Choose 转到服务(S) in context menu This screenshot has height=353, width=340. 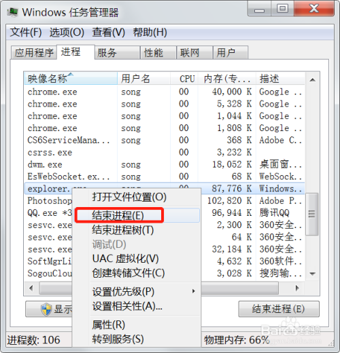pyautogui.click(x=137, y=339)
